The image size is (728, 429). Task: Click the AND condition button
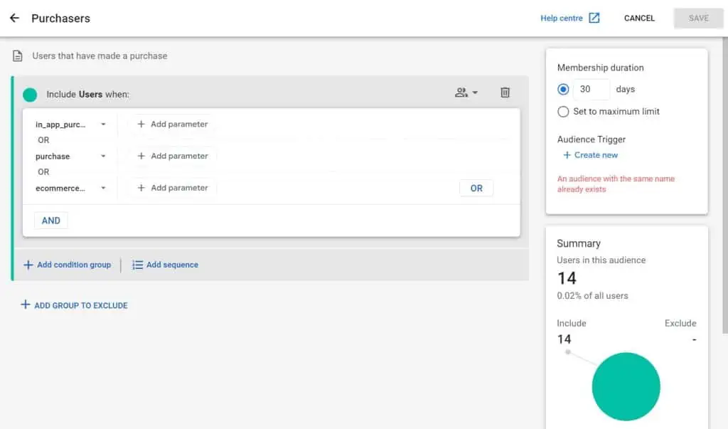(51, 221)
